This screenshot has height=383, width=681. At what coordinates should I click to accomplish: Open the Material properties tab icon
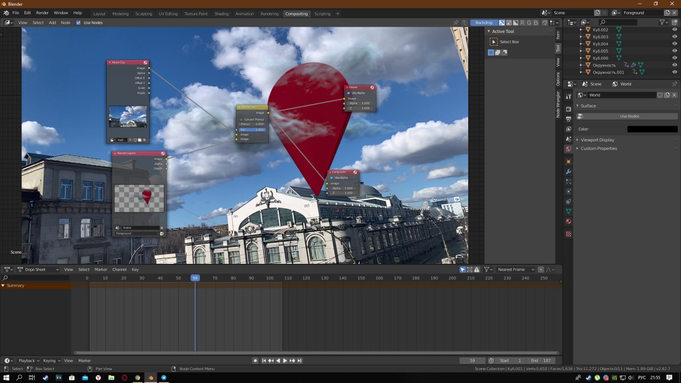pos(568,221)
